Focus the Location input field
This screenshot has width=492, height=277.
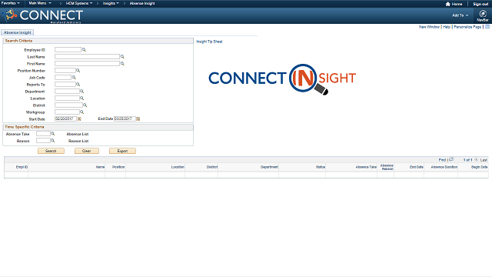pos(67,98)
